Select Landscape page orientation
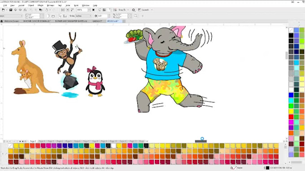This screenshot has height=171, width=305. 53,16
